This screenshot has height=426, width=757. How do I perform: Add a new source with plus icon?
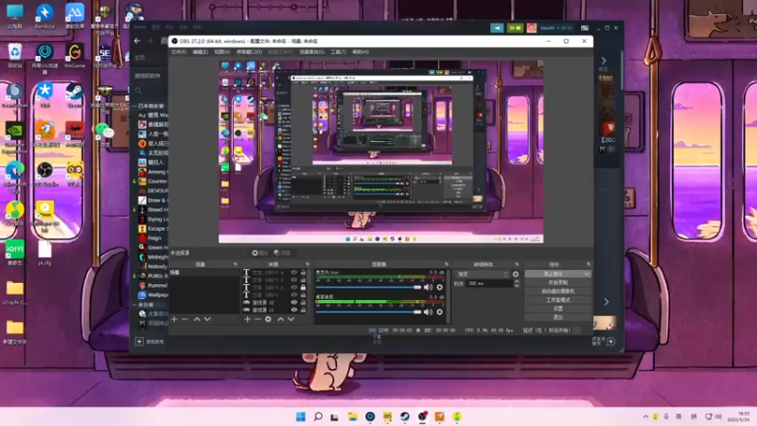click(247, 319)
